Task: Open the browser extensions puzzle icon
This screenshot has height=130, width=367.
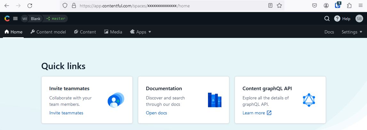Action: (349, 6)
